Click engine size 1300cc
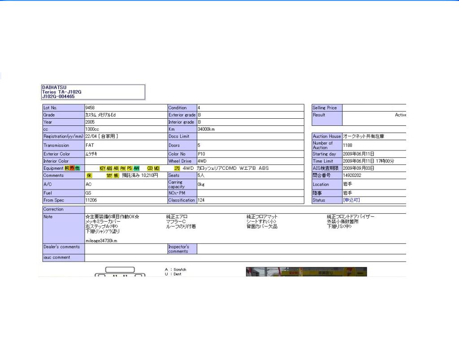This screenshot has width=459, height=344. pos(92,129)
